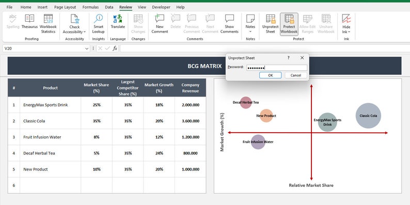
Task: Select the Decaf Herbal Tea bubble
Action: [246, 102]
